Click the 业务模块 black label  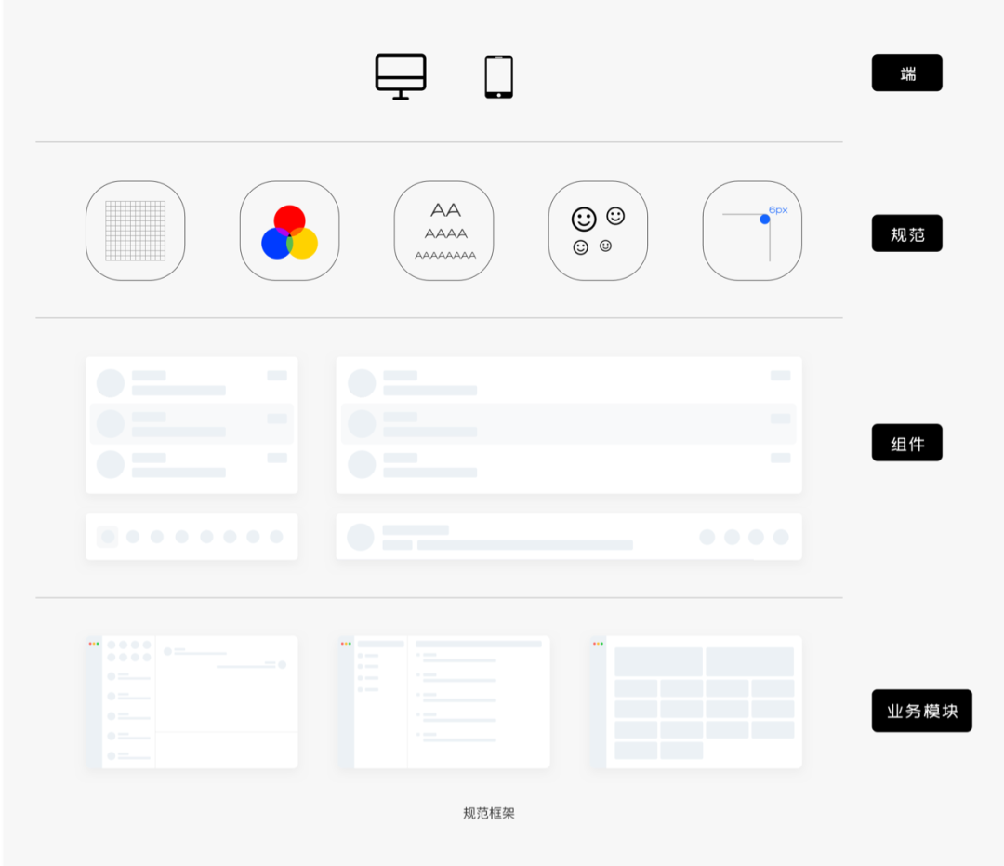[922, 711]
